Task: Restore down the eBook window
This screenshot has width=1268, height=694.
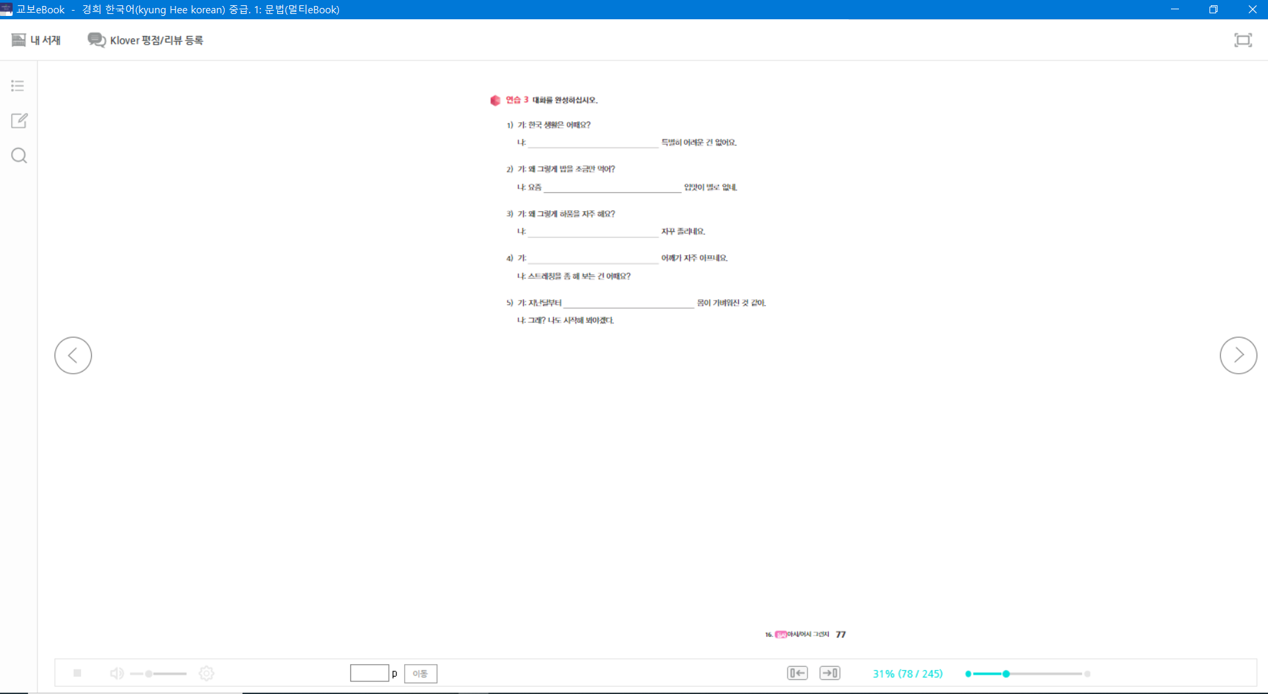Action: click(x=1213, y=9)
